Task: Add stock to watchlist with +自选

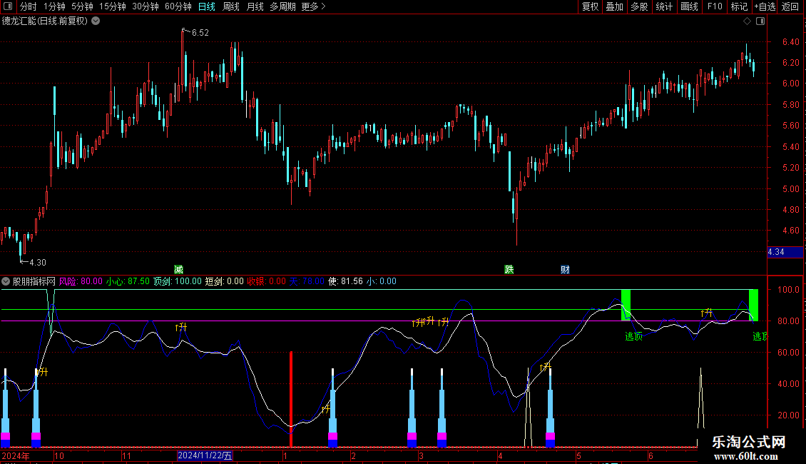Action: coord(765,6)
